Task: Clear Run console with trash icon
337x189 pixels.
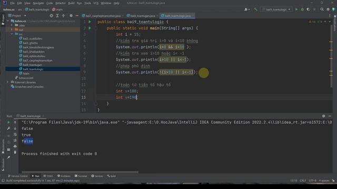Action: point(15,152)
